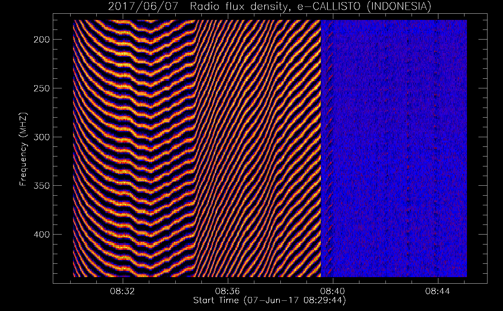Viewport: 503px width, 311px height.
Task: Click the 300 frequency tick label
Action: point(41,137)
